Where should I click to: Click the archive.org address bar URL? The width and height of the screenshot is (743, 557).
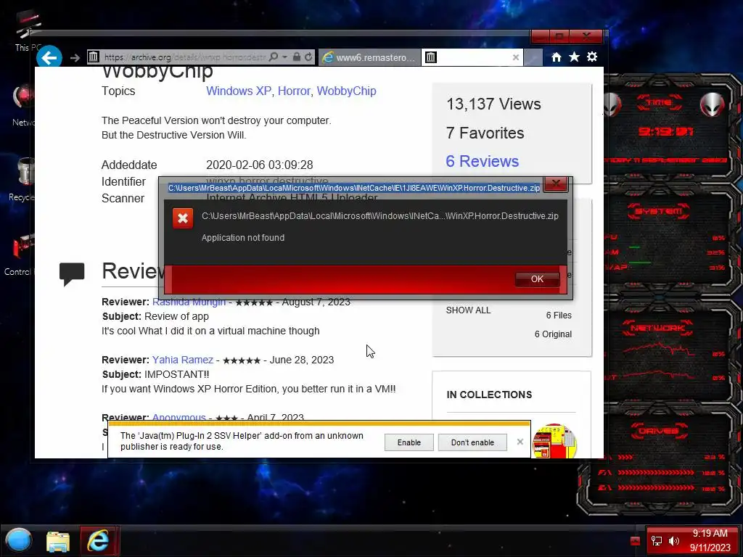pos(184,57)
